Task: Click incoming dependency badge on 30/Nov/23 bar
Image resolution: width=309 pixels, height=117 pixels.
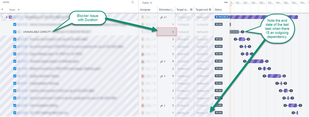Action: point(284,98)
